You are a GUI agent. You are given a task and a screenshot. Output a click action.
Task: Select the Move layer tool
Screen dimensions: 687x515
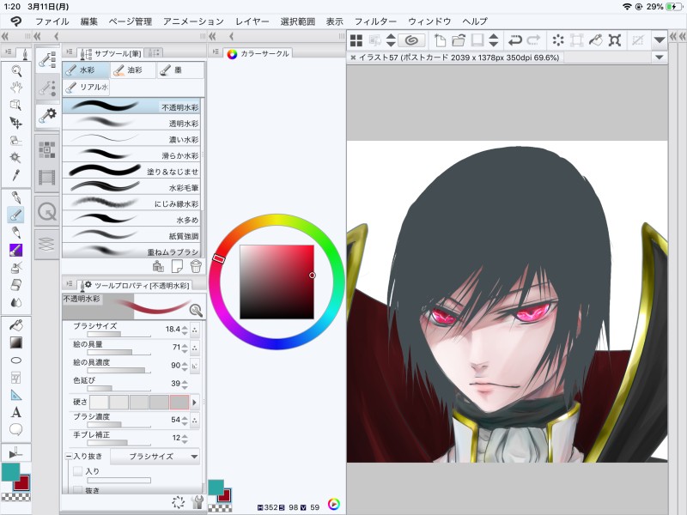click(16, 123)
